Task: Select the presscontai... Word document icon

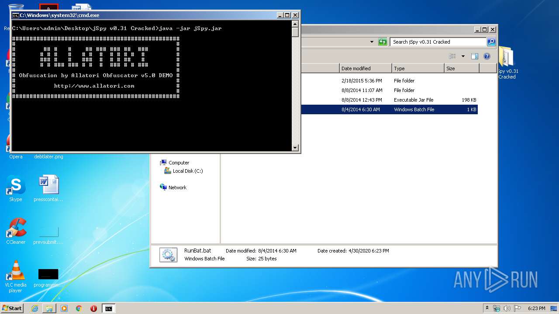Action: (x=48, y=188)
